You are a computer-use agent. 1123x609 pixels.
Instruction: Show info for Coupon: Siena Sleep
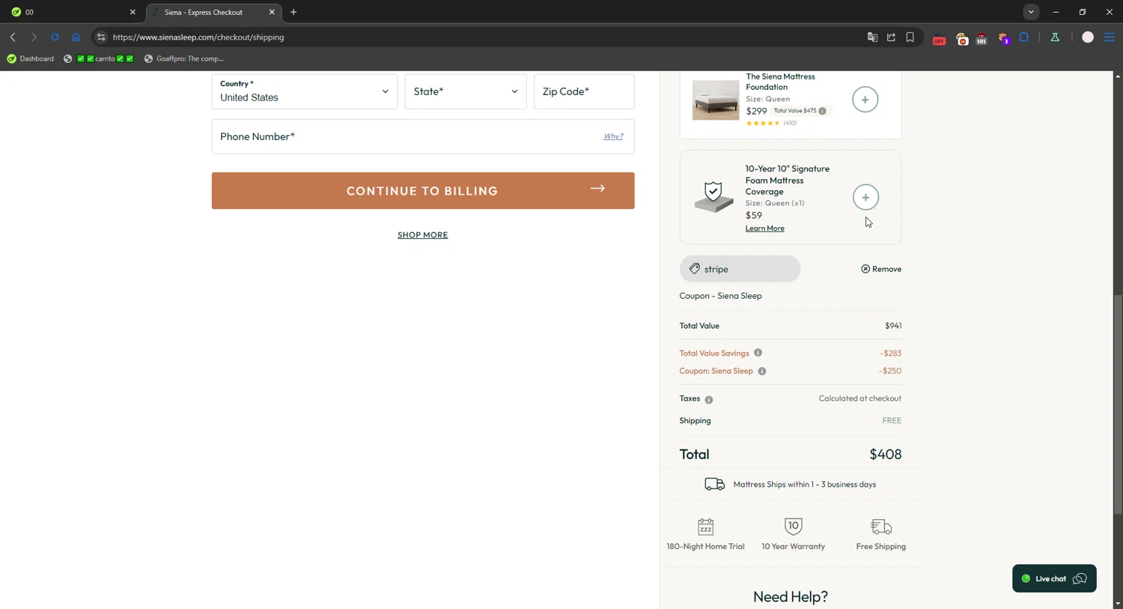761,371
